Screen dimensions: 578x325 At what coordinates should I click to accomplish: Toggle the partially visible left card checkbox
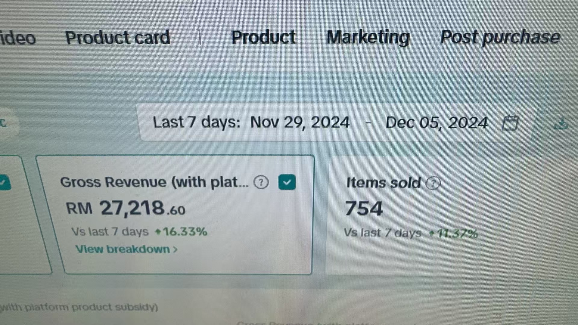tap(5, 182)
